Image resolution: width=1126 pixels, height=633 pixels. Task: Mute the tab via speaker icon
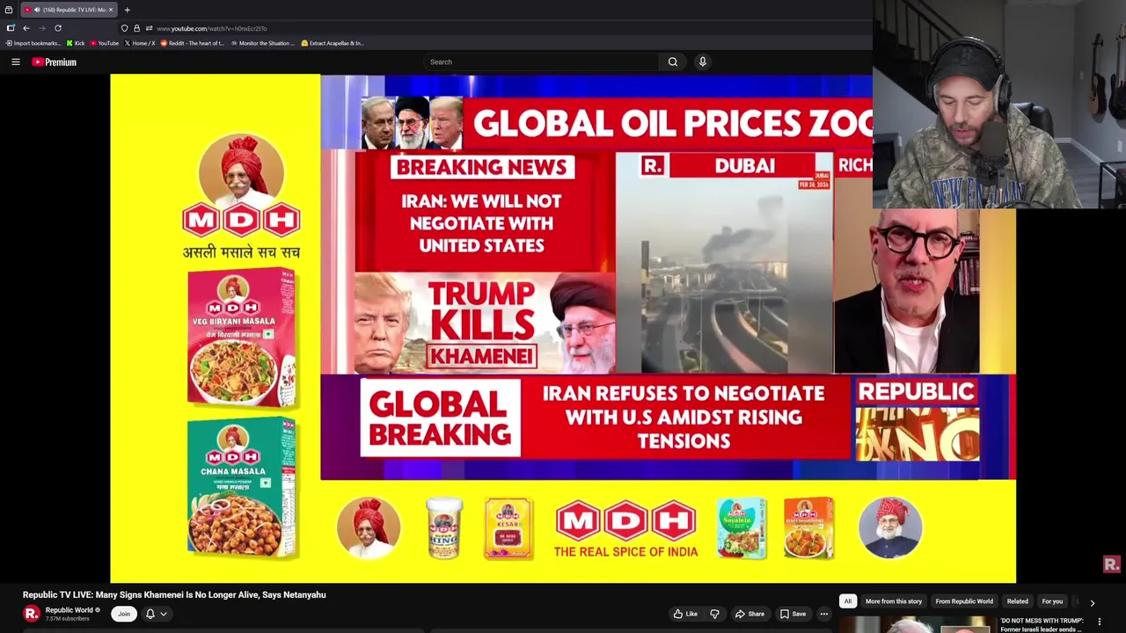[x=37, y=10]
